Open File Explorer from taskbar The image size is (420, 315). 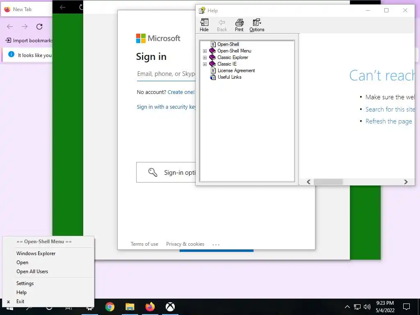pyautogui.click(x=130, y=307)
